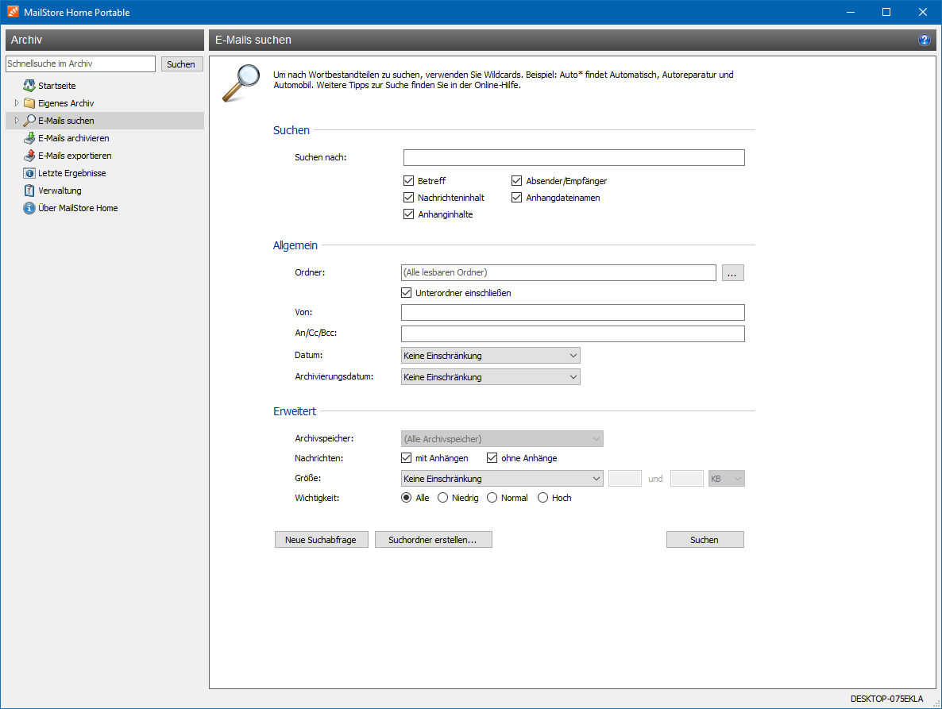Click the Suchordner erstellen... button

click(433, 540)
